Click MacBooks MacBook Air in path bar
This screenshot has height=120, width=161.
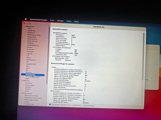pyautogui.click(x=61, y=105)
